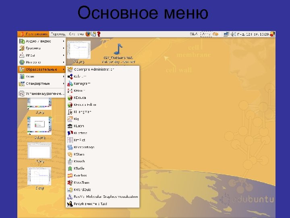The width and height of the screenshot is (290, 218).
Task: Launch KTouch typing tutor
Action: [102, 161]
